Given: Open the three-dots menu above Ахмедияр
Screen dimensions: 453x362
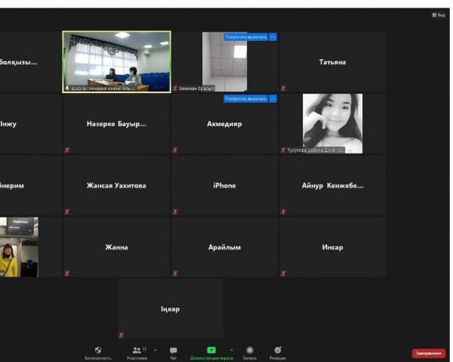Looking at the screenshot, I should pyautogui.click(x=273, y=98).
